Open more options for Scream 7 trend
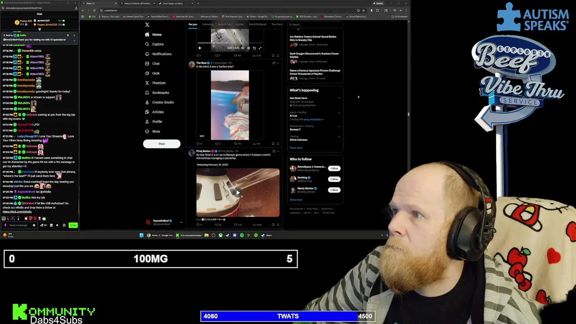This screenshot has width=576, height=324. pyautogui.click(x=339, y=126)
